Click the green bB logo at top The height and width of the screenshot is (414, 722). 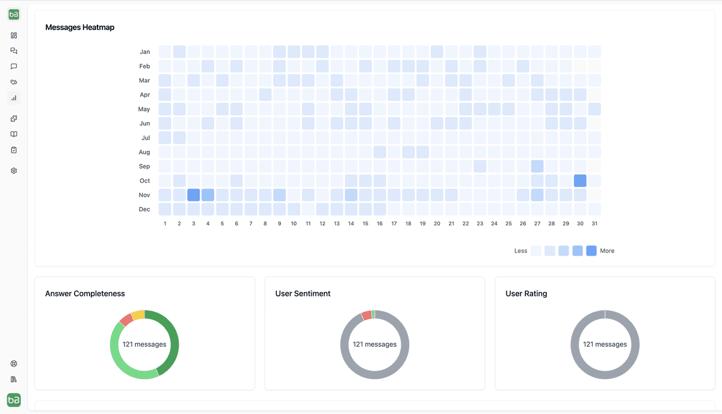tap(14, 14)
